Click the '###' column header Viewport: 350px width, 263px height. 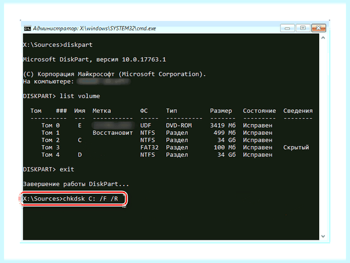pyautogui.click(x=61, y=111)
